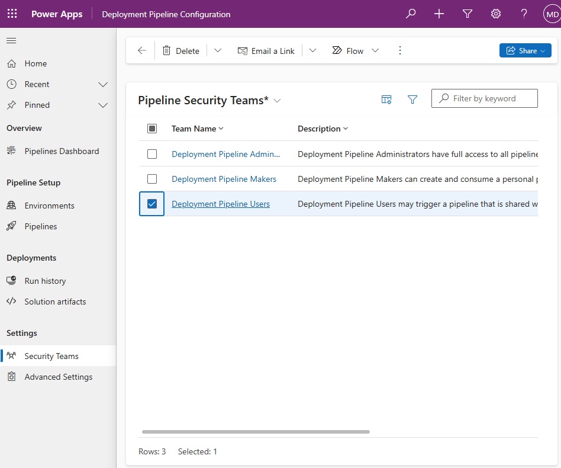
Task: Collapse the sidebar with hamburger icon
Action: [x=11, y=40]
